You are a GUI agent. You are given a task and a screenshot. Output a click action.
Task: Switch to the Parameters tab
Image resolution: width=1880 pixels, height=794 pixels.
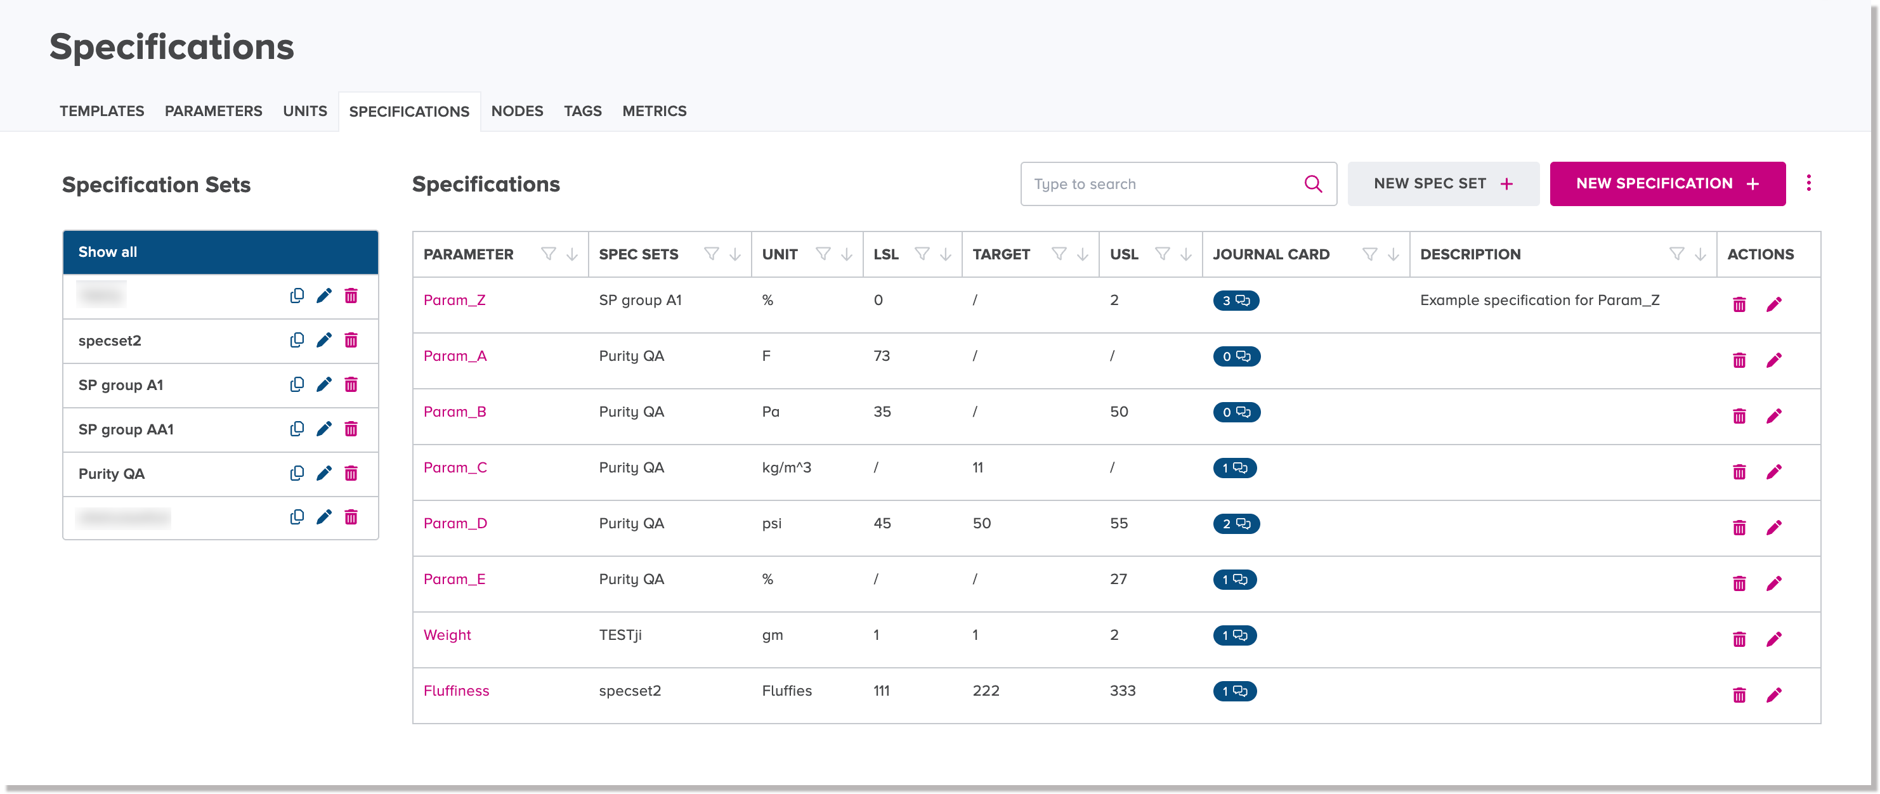(213, 111)
